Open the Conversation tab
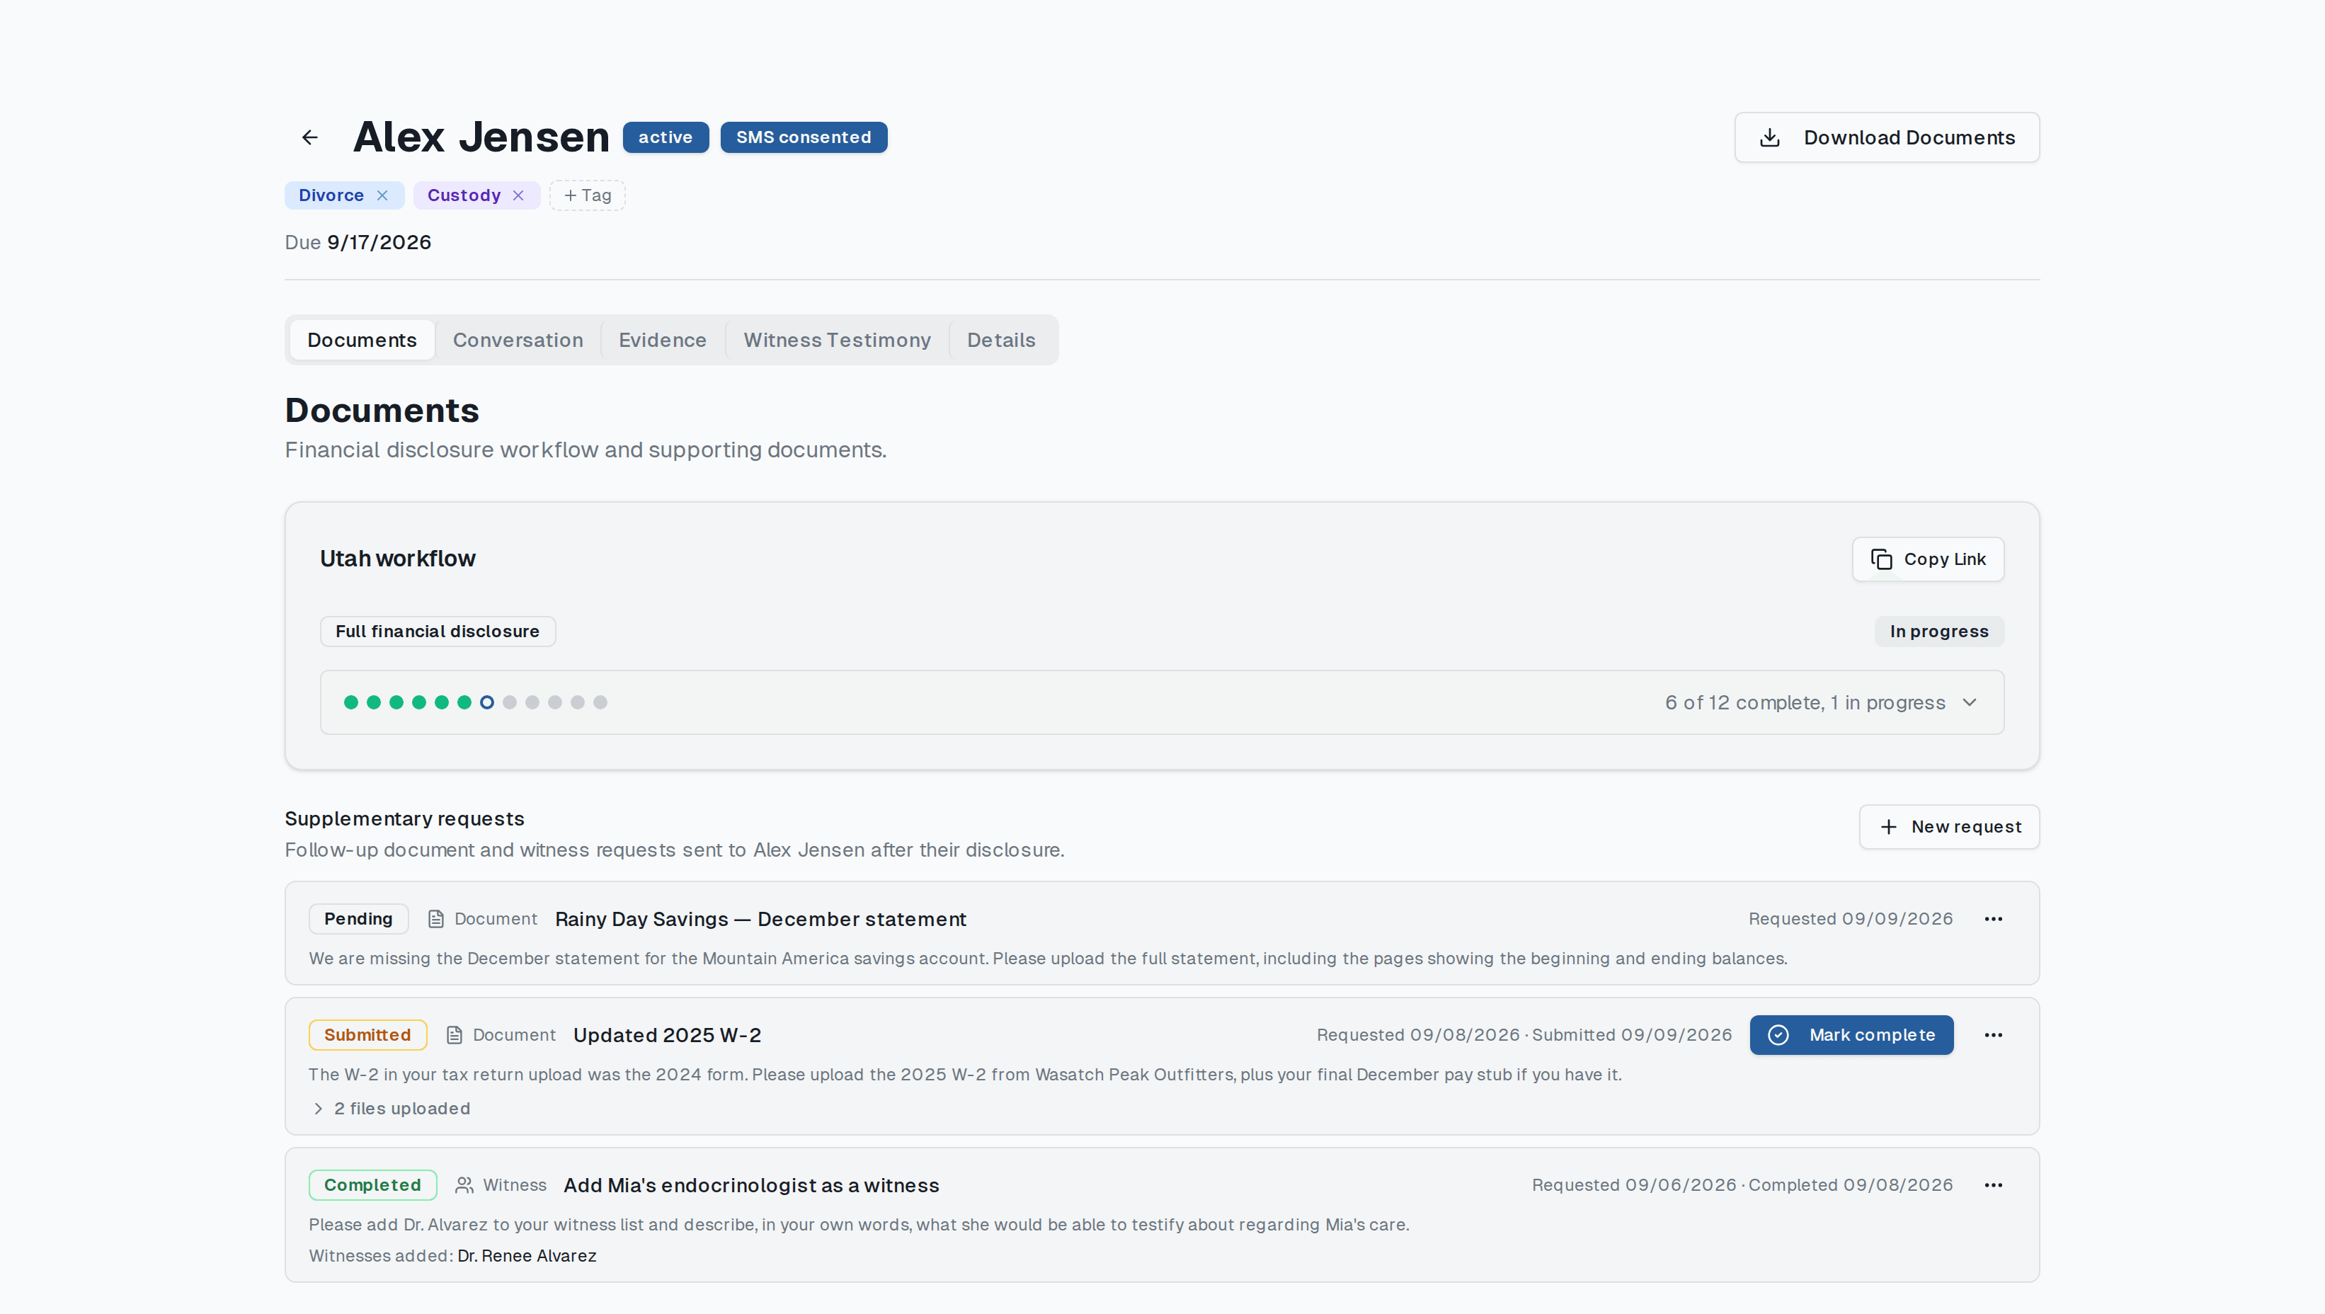The width and height of the screenshot is (2325, 1314). (x=518, y=341)
